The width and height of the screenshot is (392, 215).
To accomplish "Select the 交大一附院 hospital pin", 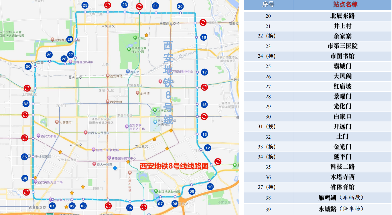I will 94,164.
